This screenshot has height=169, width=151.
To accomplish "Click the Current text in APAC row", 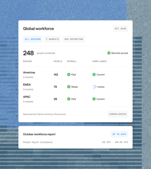I will [x=100, y=99].
